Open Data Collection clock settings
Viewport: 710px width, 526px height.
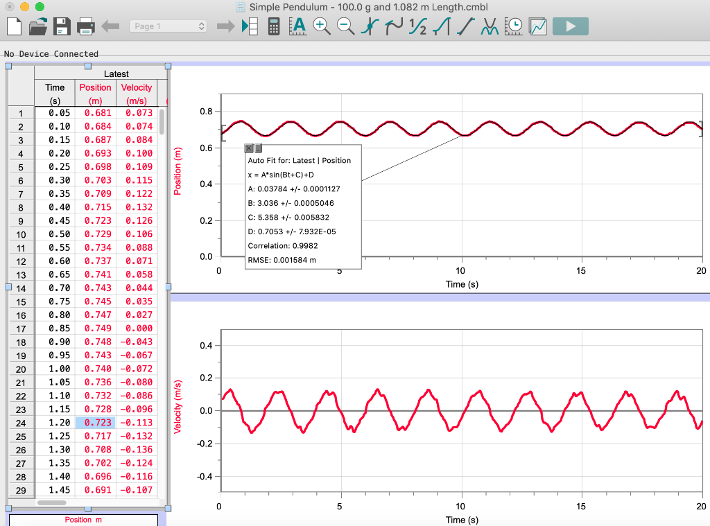pos(514,26)
